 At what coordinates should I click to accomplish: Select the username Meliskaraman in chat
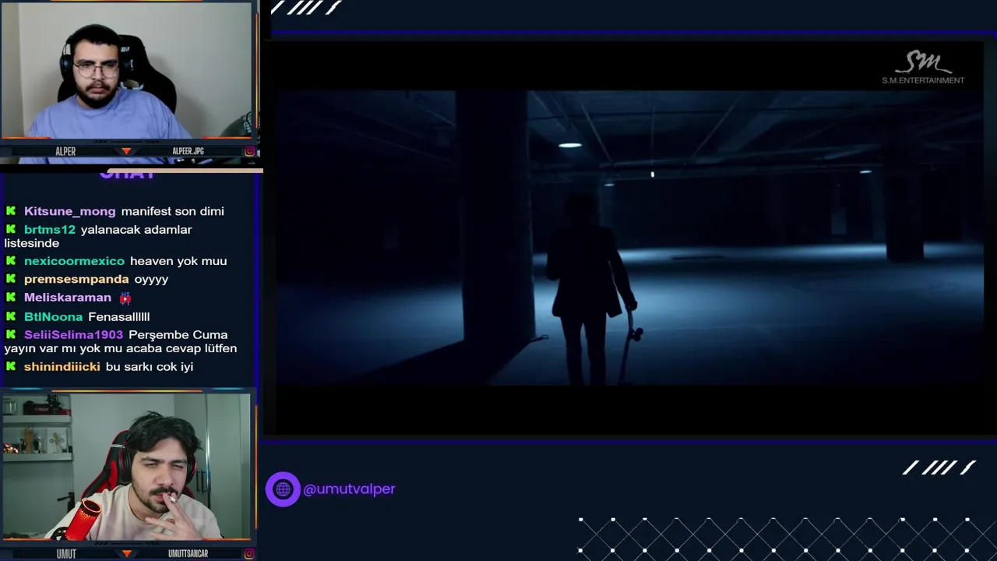[68, 298]
